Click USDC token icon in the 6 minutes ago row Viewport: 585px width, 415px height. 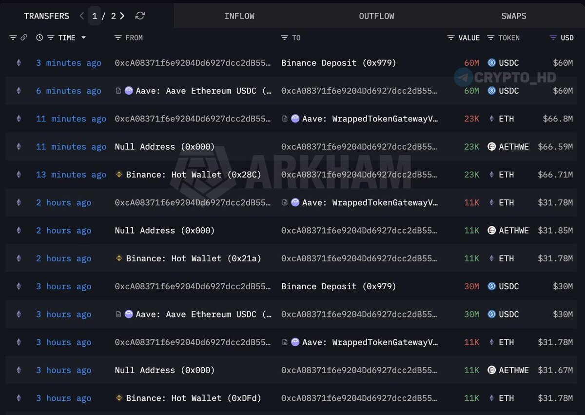click(491, 91)
